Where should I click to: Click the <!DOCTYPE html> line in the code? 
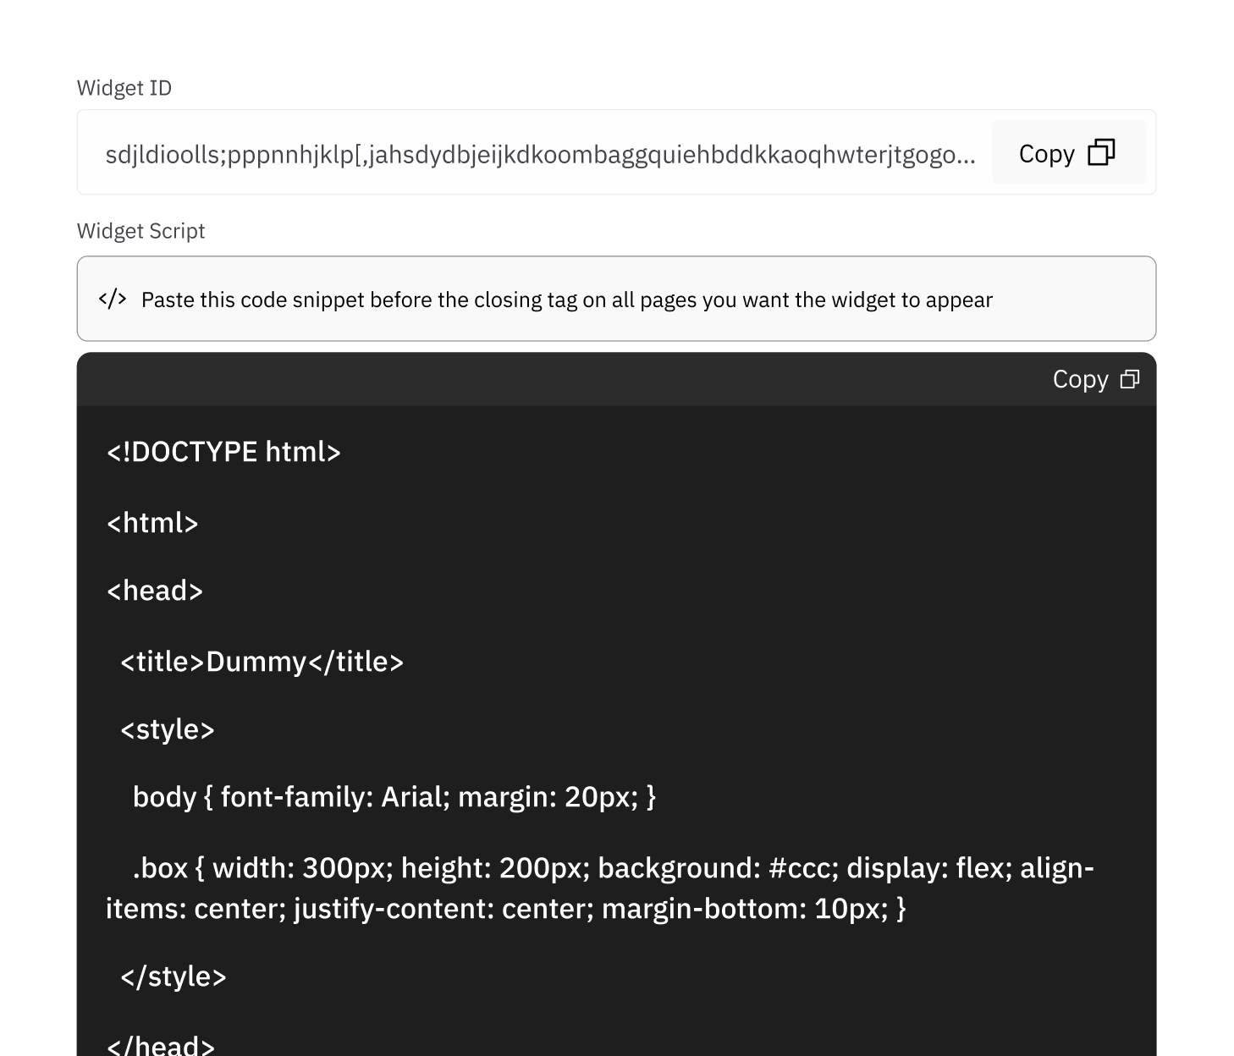click(x=223, y=452)
